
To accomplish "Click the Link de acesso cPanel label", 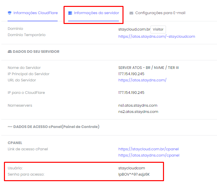I will [28, 149].
